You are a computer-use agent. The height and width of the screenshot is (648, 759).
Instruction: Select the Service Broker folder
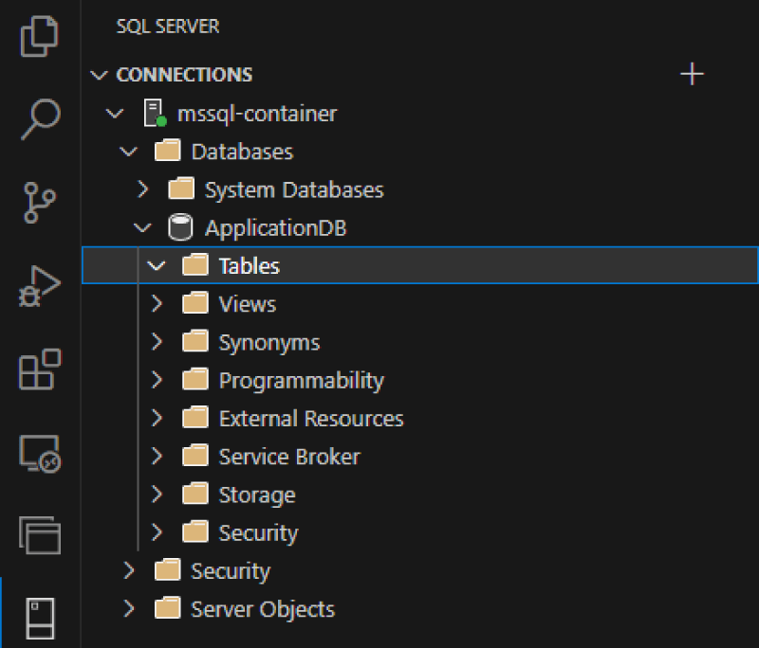pos(289,457)
